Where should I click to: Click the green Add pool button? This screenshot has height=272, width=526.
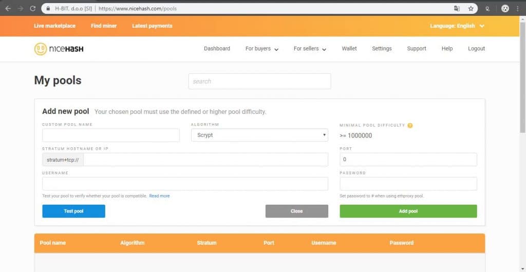408,211
